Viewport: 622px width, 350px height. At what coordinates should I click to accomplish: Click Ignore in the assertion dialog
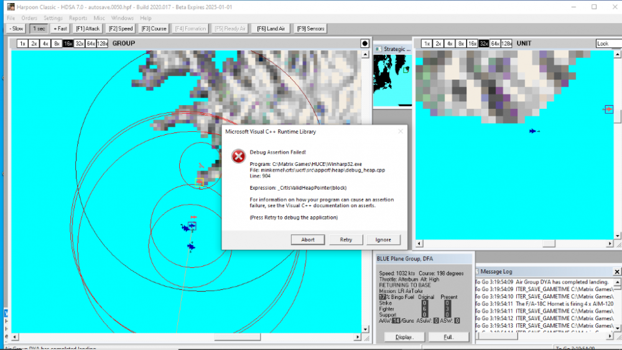click(x=383, y=240)
